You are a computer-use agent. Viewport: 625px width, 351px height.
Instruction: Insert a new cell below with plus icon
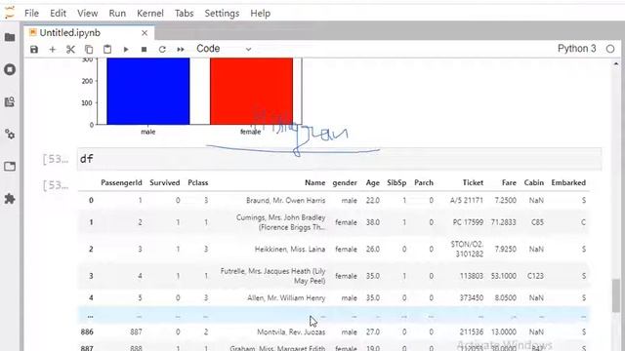click(x=52, y=50)
